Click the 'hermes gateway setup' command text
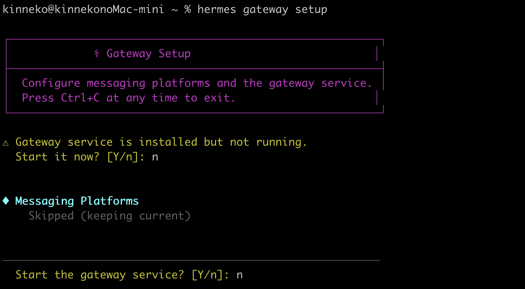This screenshot has width=525, height=289. (262, 9)
